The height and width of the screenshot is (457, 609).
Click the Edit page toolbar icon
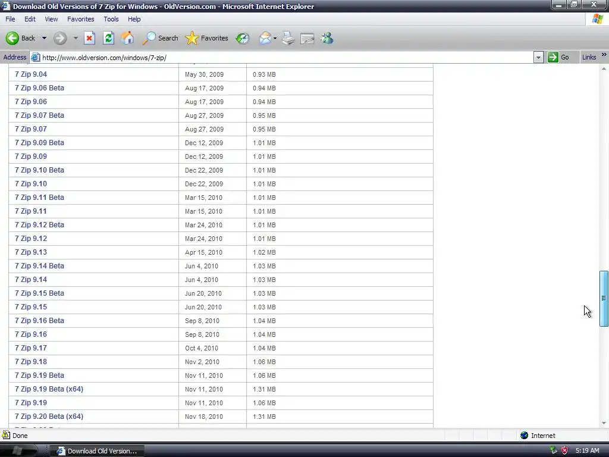[307, 38]
